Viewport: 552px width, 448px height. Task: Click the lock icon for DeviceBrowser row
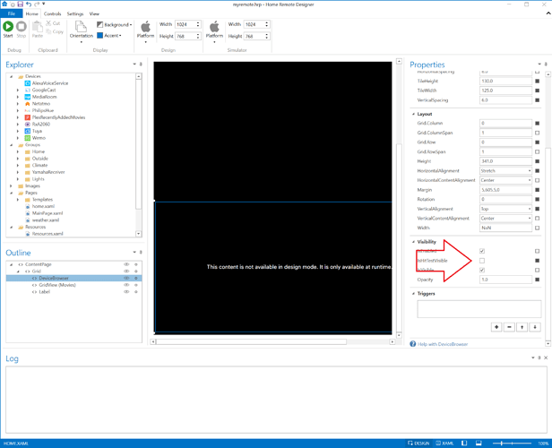(x=136, y=278)
